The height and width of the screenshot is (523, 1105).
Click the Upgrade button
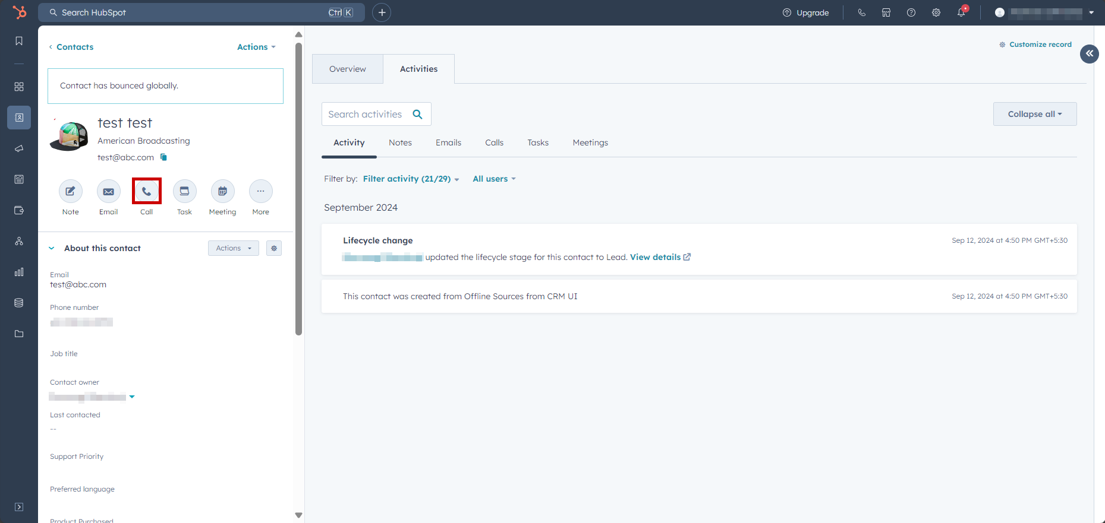pyautogui.click(x=805, y=12)
